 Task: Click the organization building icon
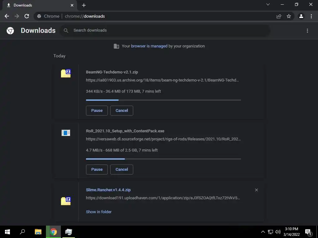click(116, 46)
